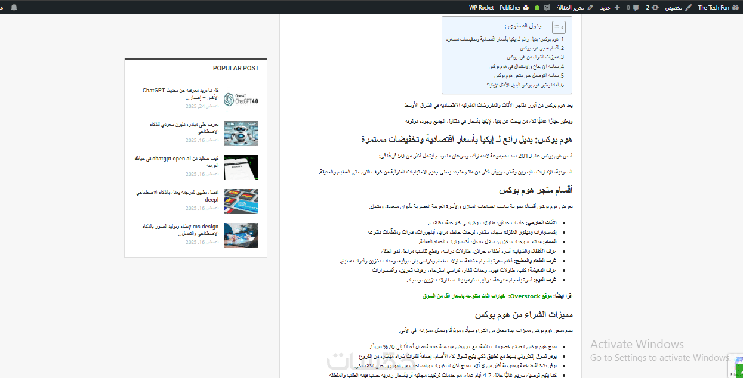Click the date أغسطس 24, 2025
Viewport: 743px width, 378px height.
(202, 106)
